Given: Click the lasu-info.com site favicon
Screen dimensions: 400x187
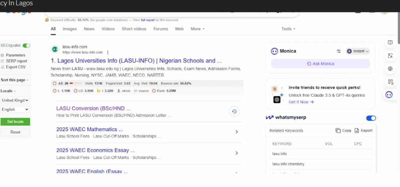Looking at the screenshot, I should click(55, 49).
